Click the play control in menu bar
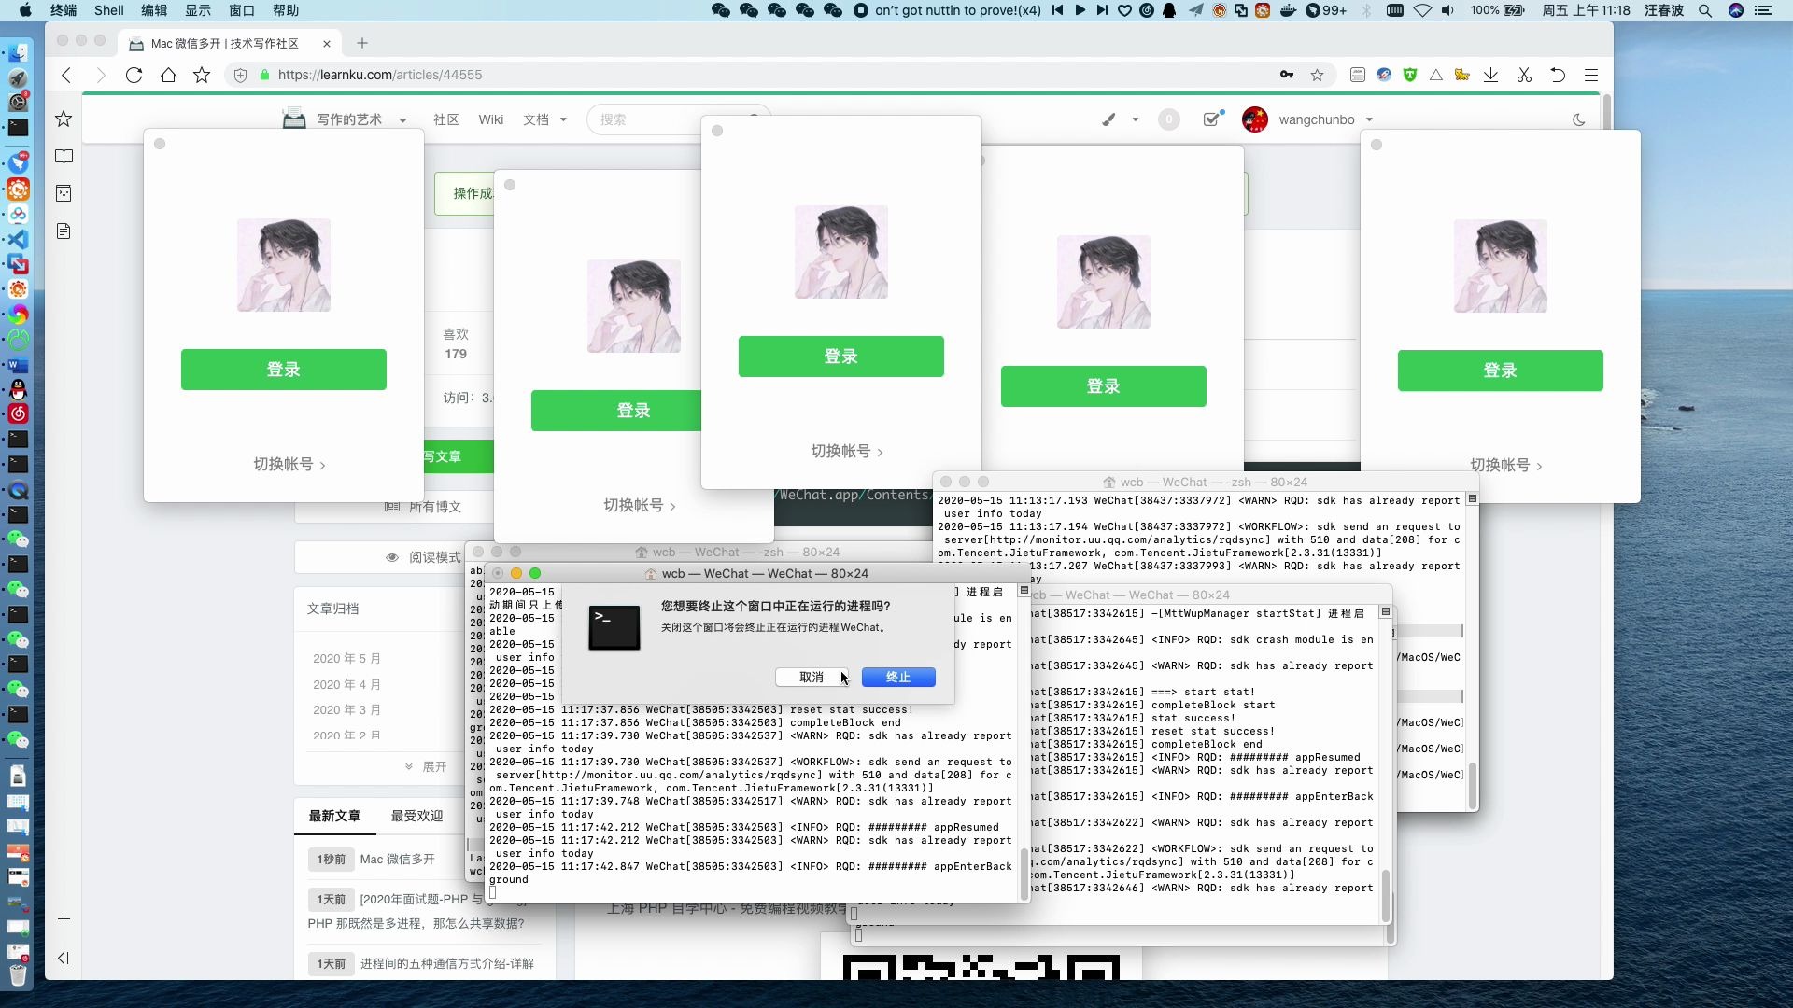The height and width of the screenshot is (1008, 1793). (1080, 10)
